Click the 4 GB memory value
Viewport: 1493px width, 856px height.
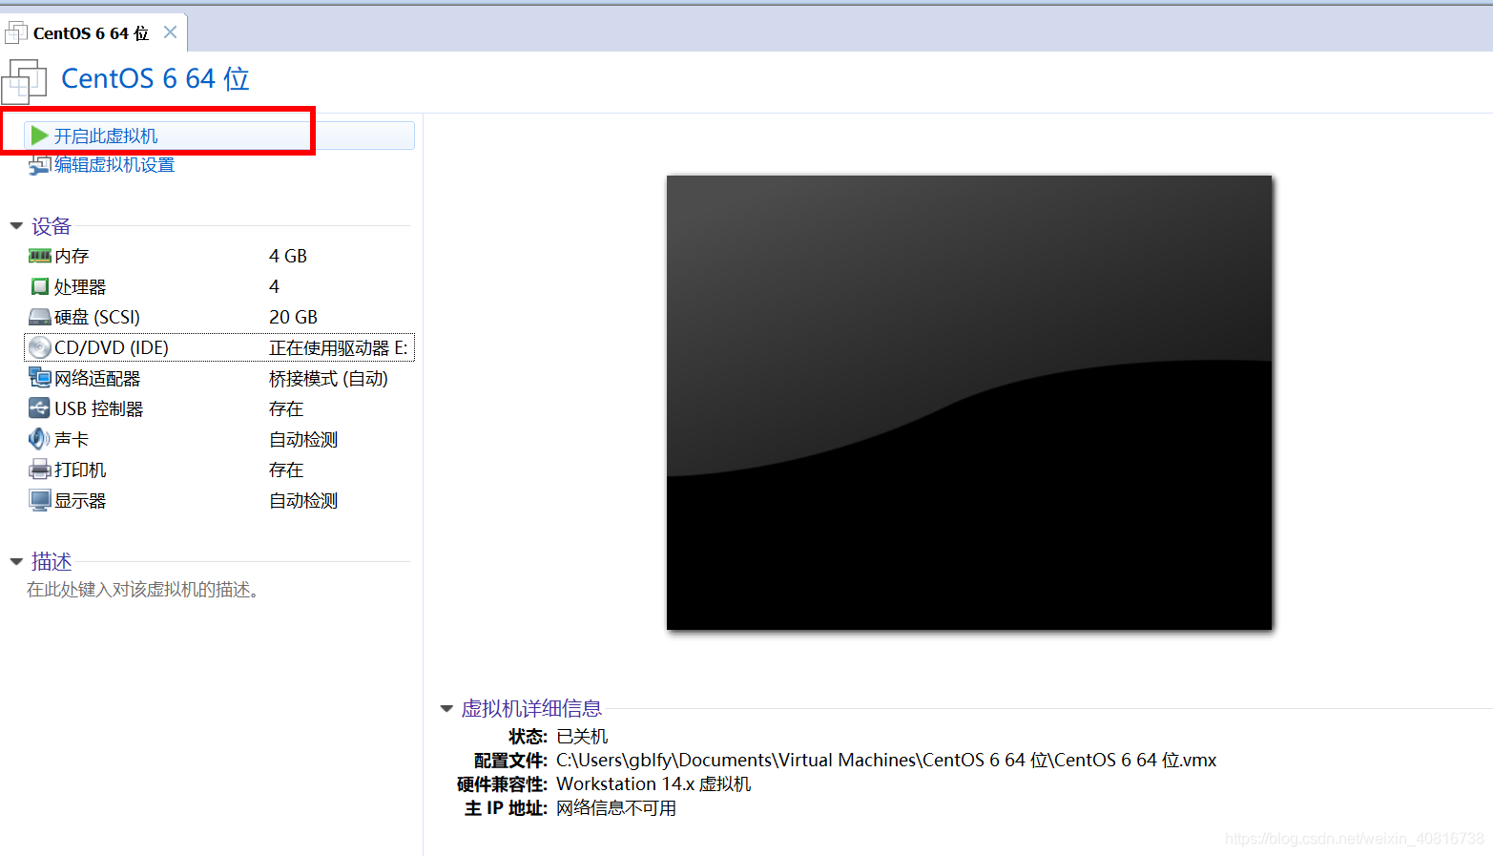(x=288, y=256)
